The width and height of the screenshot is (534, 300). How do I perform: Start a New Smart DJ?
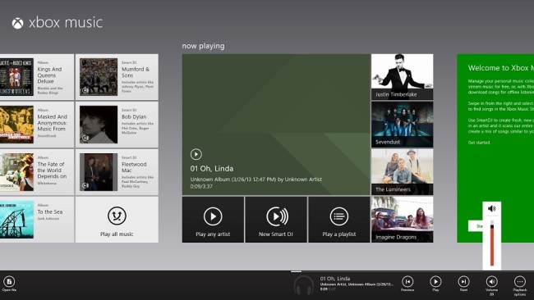pyautogui.click(x=276, y=220)
